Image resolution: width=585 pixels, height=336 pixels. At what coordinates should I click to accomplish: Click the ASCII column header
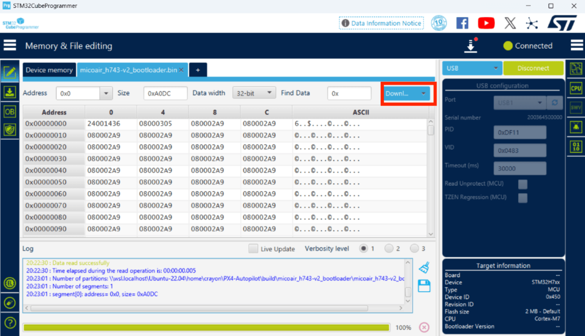(x=360, y=112)
